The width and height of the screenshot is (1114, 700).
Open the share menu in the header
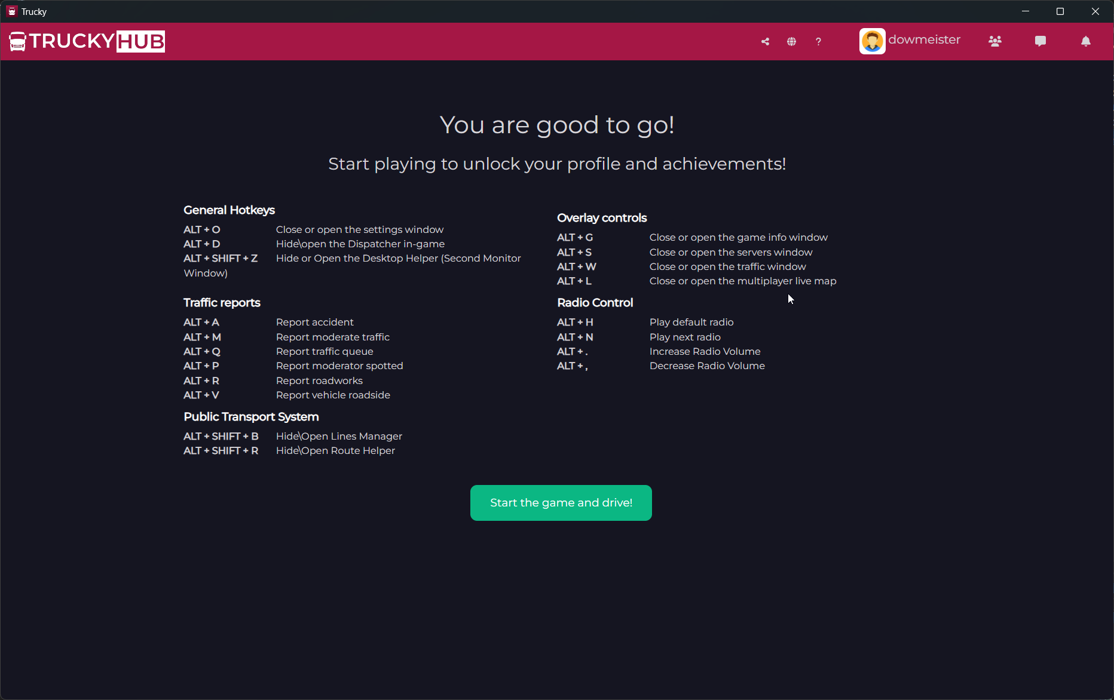coord(765,41)
